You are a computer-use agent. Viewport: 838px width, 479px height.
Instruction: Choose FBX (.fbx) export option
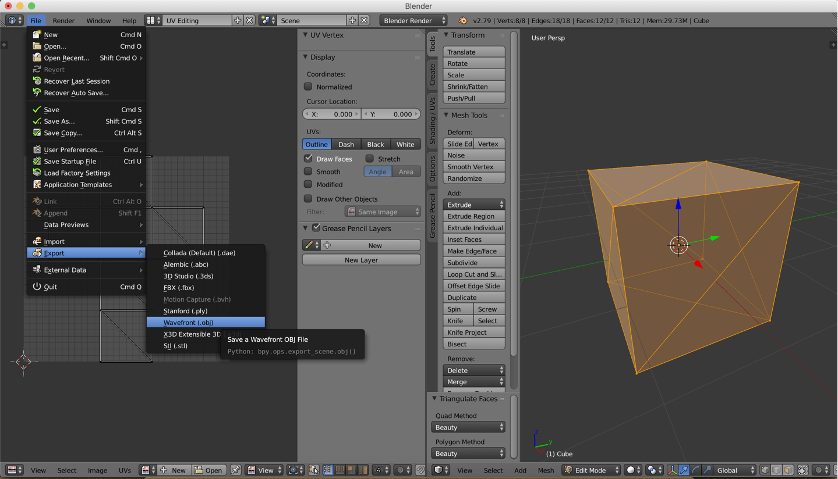(206, 287)
